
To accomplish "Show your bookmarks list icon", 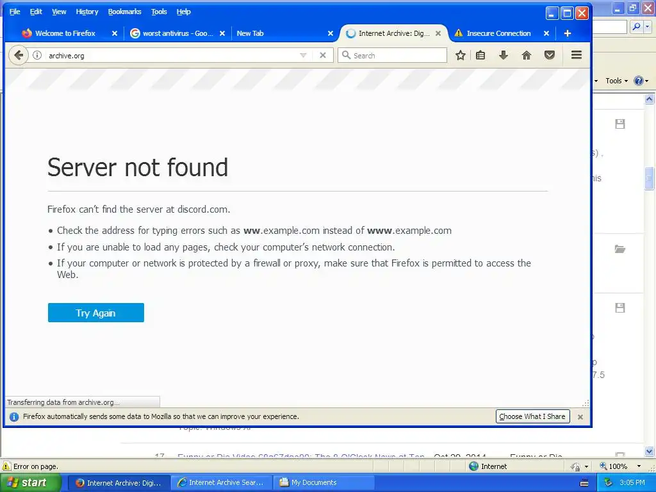I will [x=480, y=55].
